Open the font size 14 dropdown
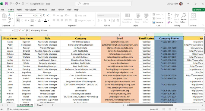205x111 pixels. (x=41, y=16)
